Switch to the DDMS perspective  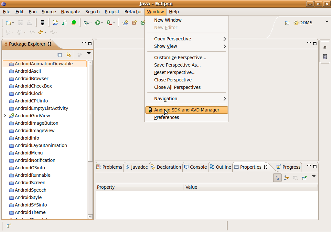tap(303, 23)
